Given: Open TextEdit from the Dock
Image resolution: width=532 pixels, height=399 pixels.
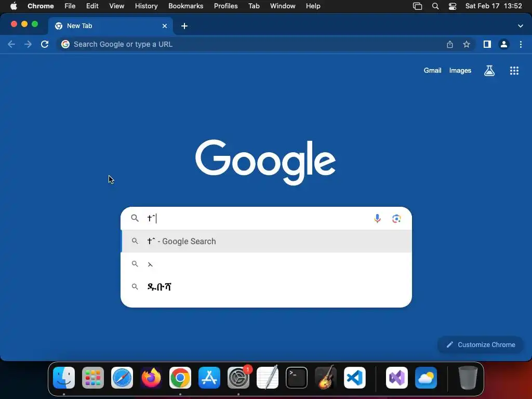Looking at the screenshot, I should (x=268, y=378).
